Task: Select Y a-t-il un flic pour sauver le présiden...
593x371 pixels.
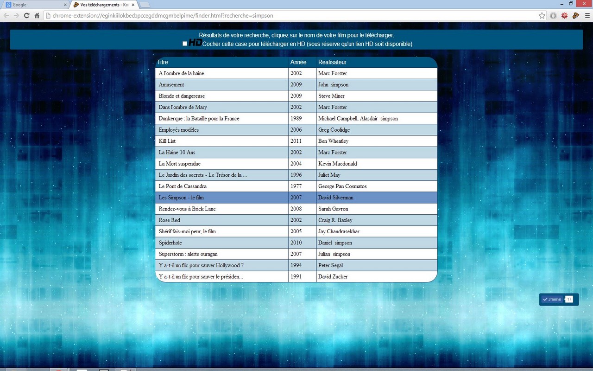Action: click(x=201, y=276)
